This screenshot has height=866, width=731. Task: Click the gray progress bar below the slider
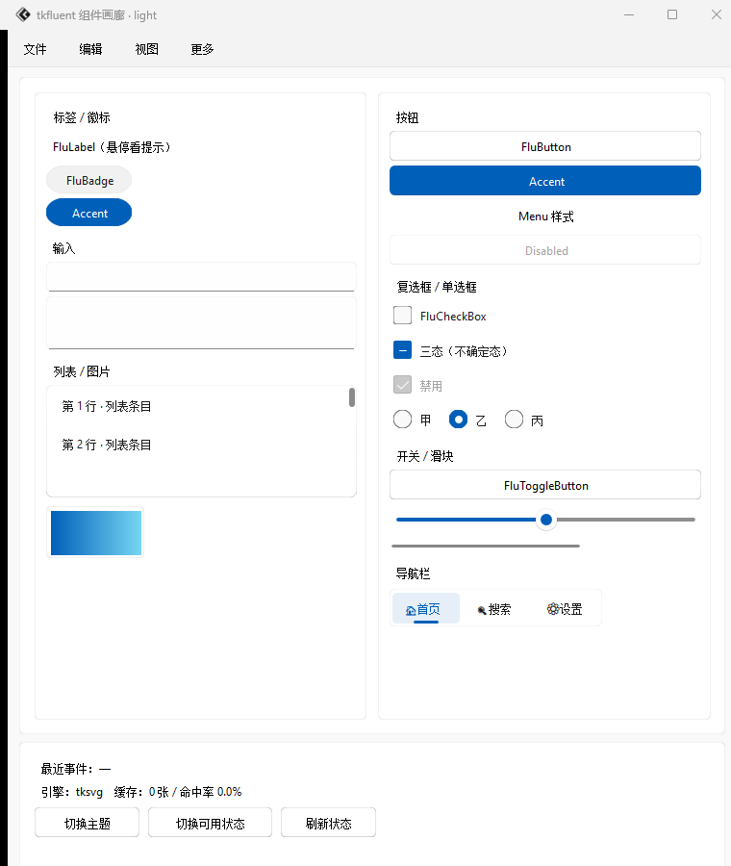pyautogui.click(x=486, y=546)
